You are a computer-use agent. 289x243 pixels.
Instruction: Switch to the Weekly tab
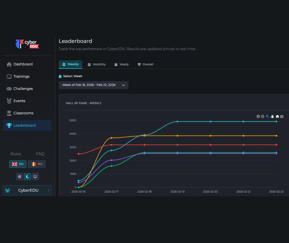(x=70, y=64)
